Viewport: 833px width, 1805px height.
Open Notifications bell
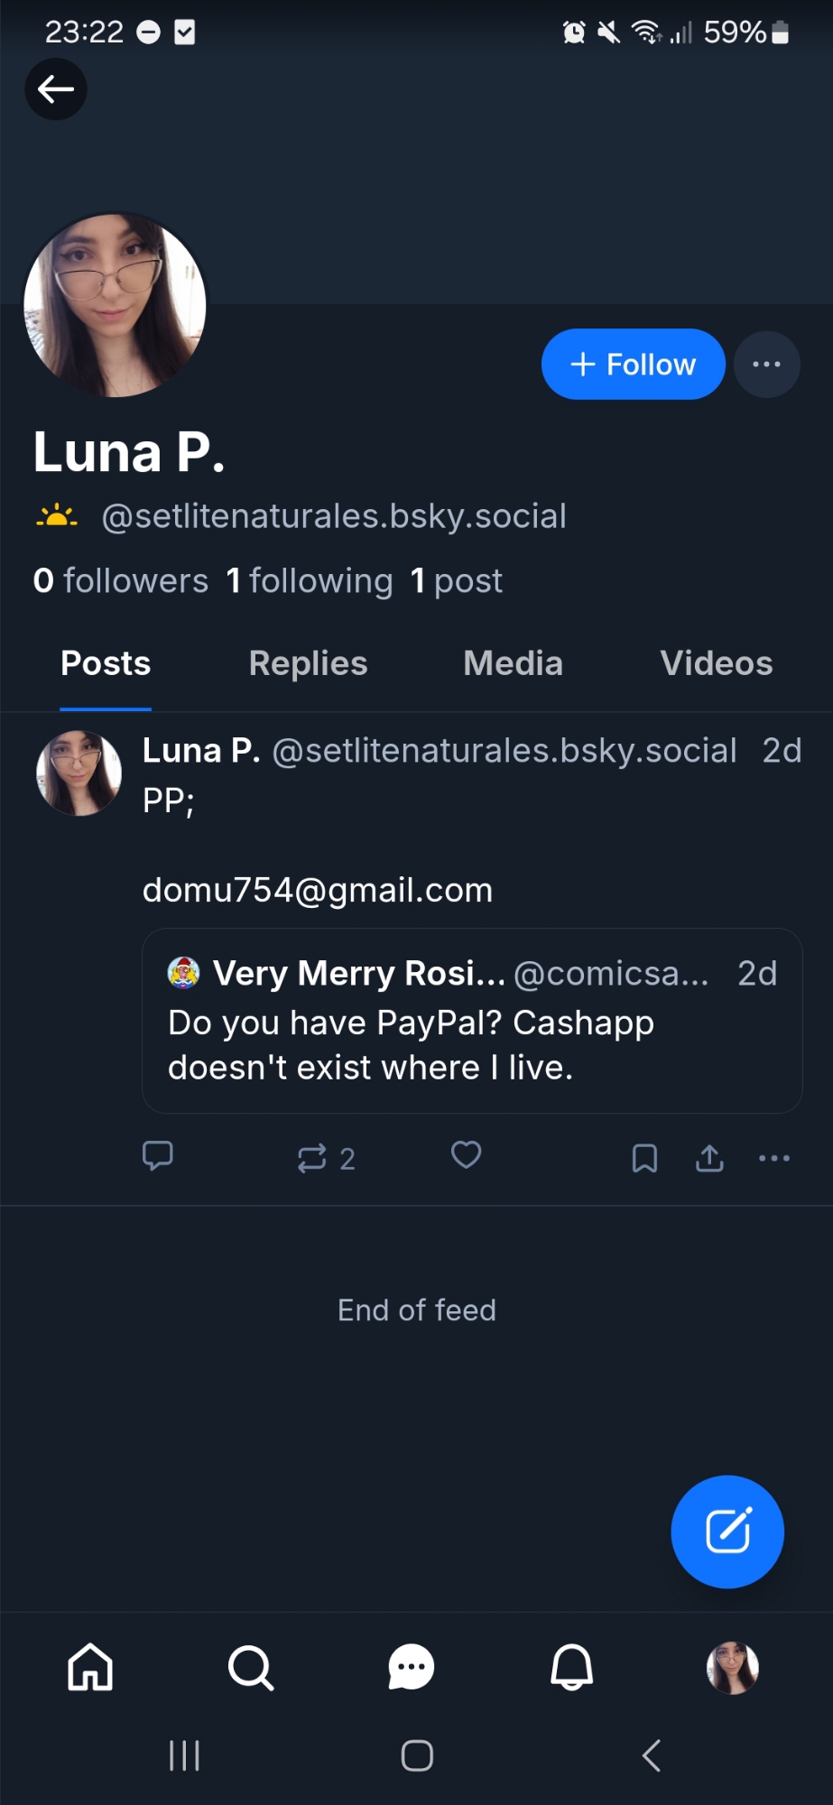coord(572,1667)
